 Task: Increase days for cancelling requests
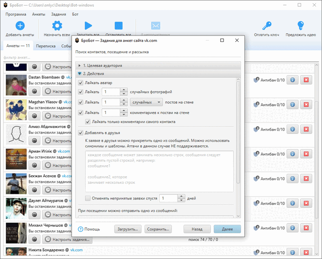click(x=181, y=196)
